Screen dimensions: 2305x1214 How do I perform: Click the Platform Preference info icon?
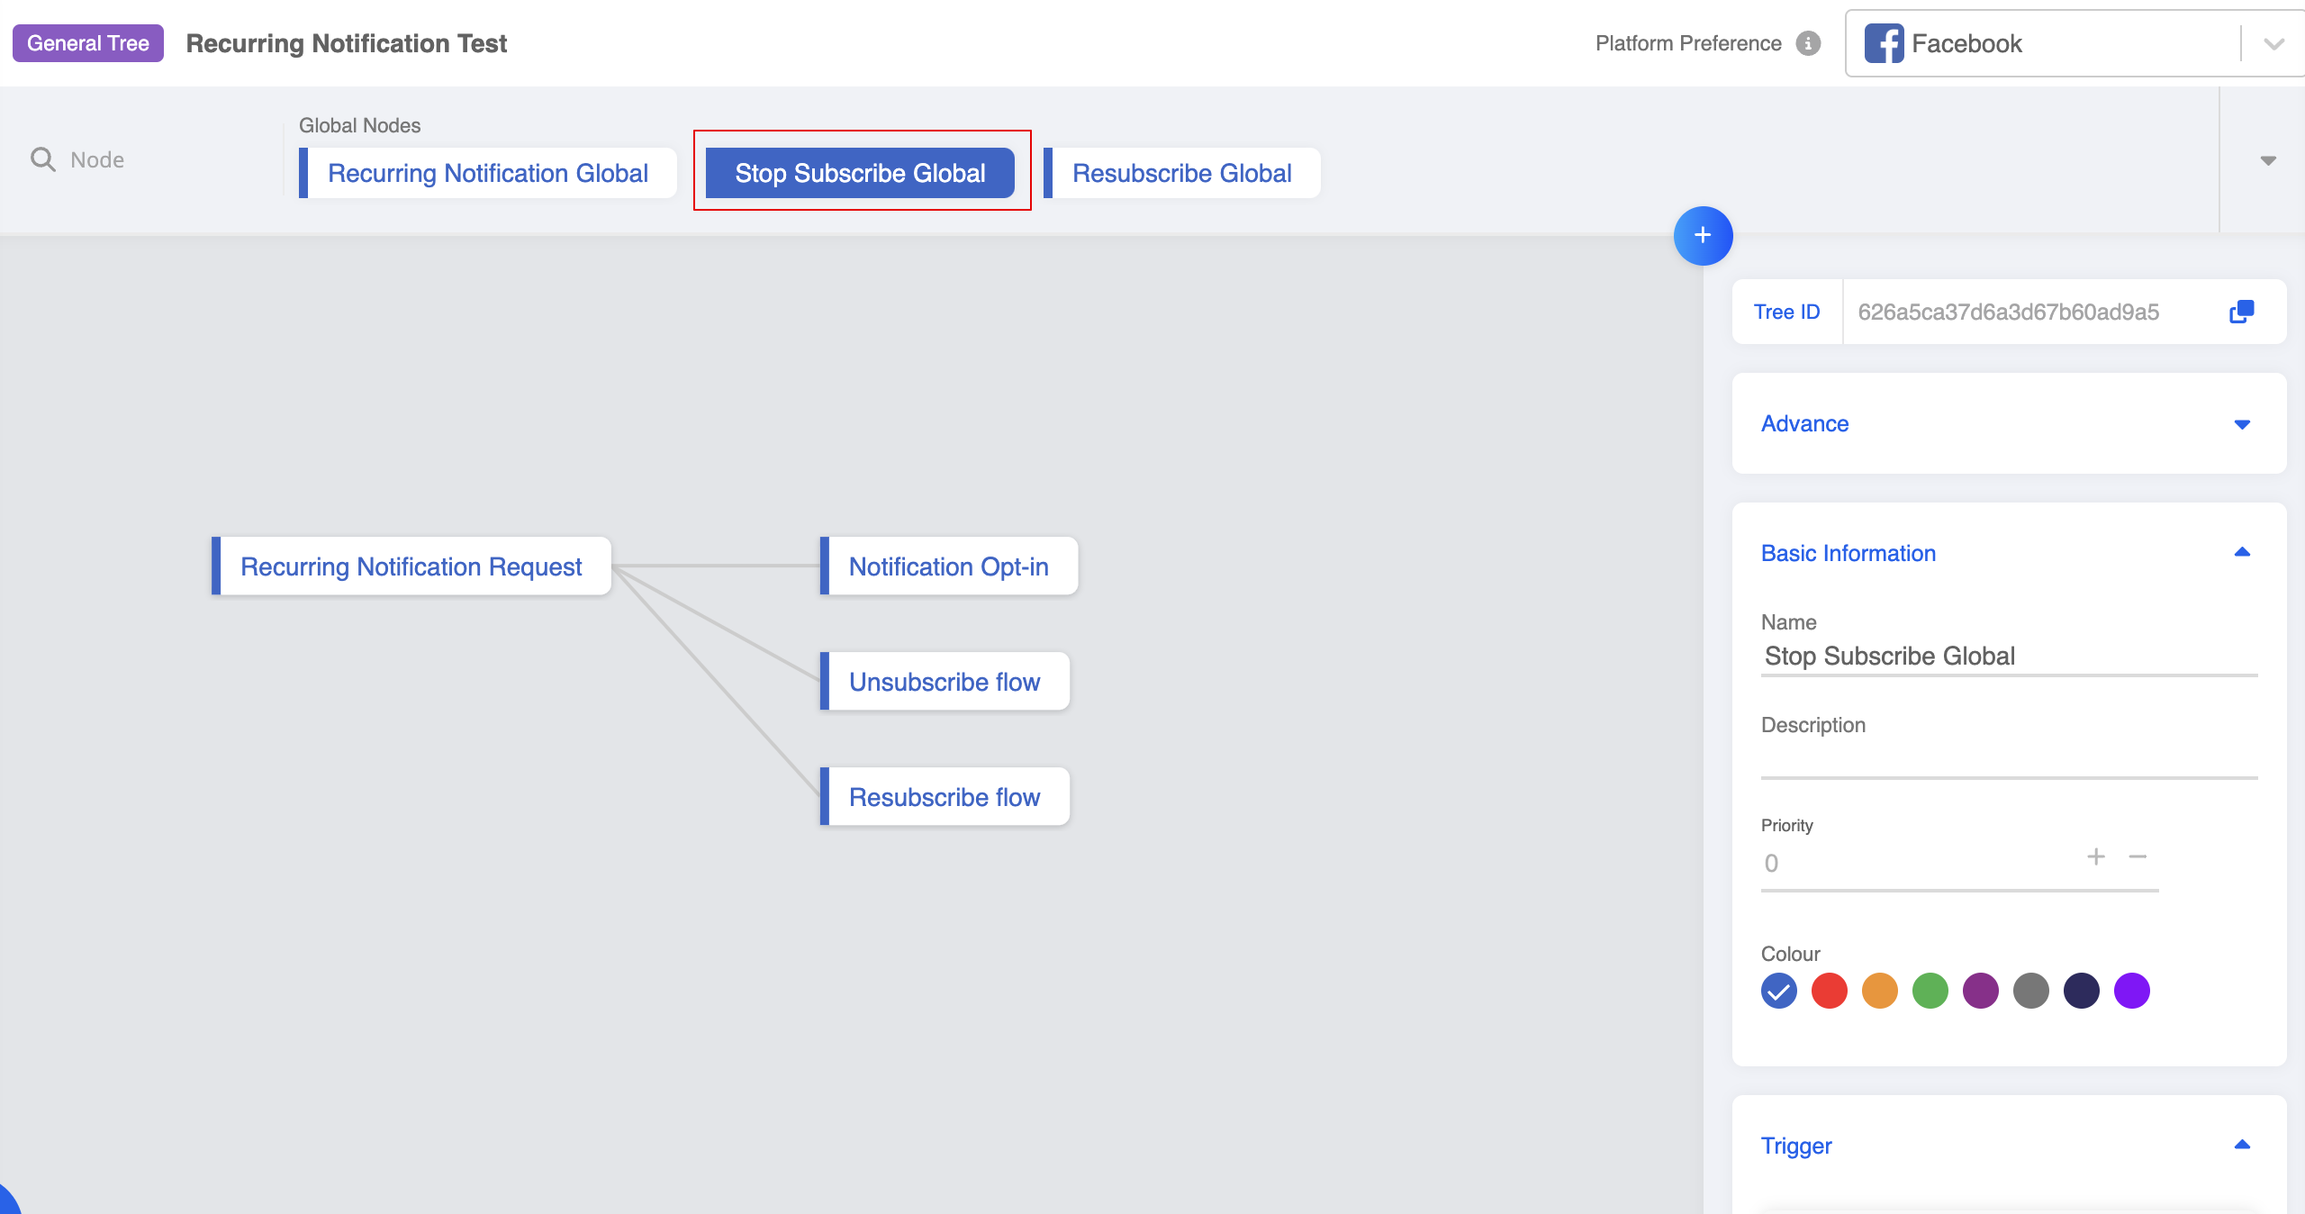(x=1808, y=43)
